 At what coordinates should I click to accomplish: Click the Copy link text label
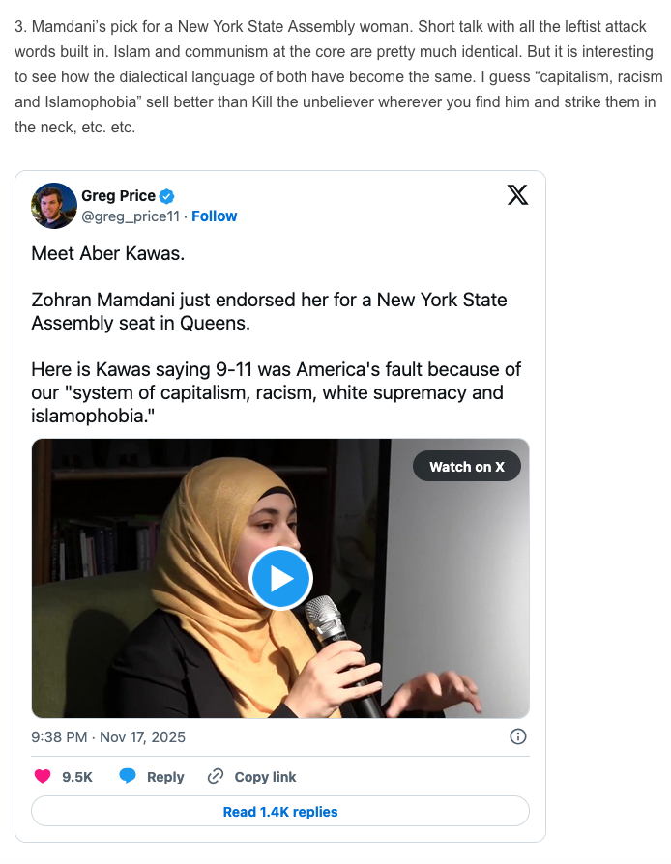point(265,777)
